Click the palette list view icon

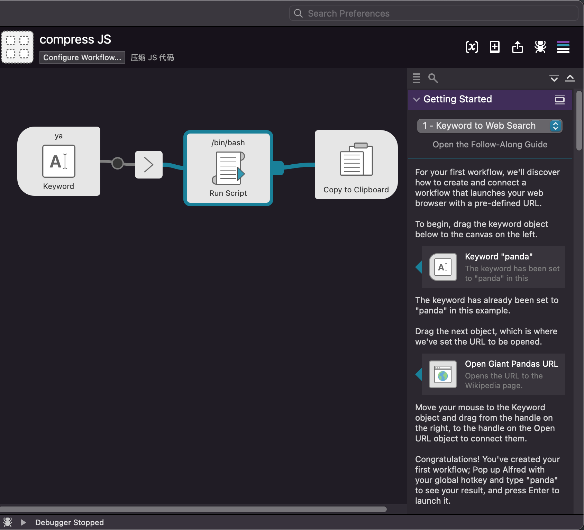point(417,78)
